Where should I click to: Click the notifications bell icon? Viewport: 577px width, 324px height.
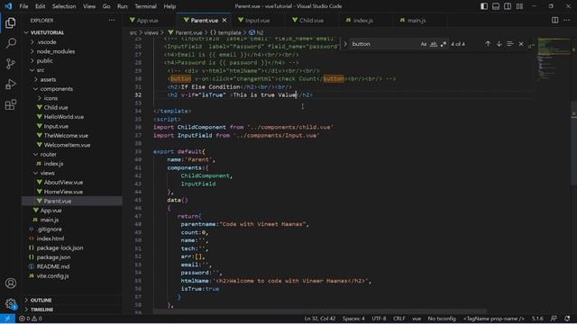point(567,319)
